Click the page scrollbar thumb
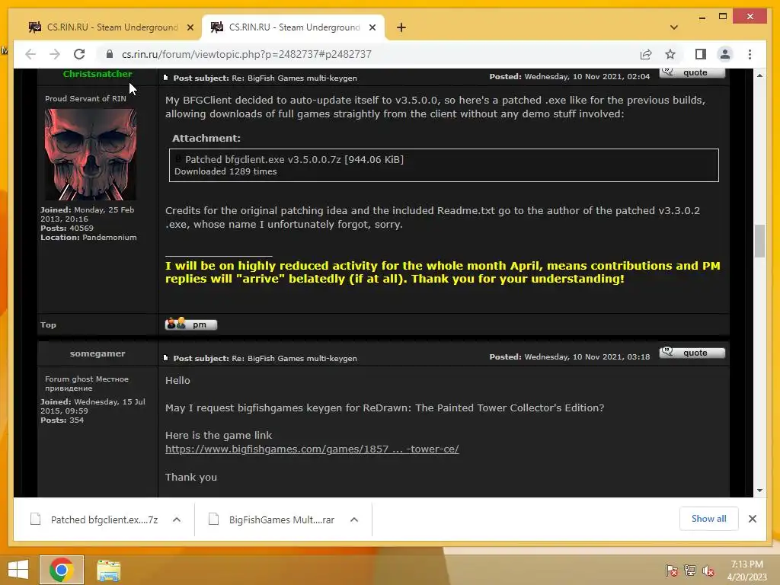 [x=759, y=241]
